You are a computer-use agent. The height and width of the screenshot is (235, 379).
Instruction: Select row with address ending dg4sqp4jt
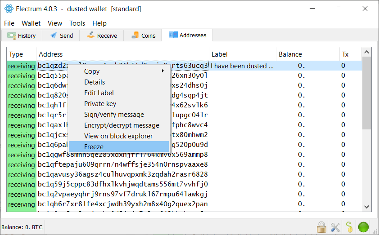pos(184,95)
